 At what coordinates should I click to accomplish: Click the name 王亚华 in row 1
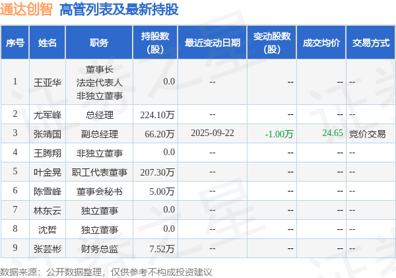[48, 82]
